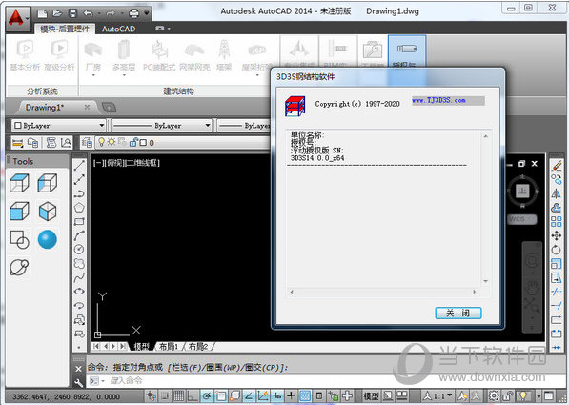Open the ribbon minimize options arrow
Screen dimensions: 569x405
169,29
